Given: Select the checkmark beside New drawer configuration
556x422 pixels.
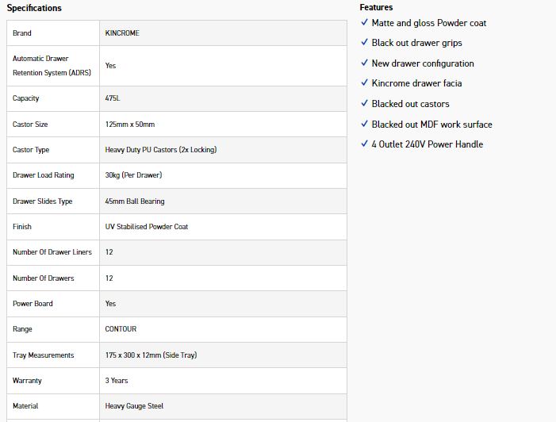Looking at the screenshot, I should click(x=364, y=63).
